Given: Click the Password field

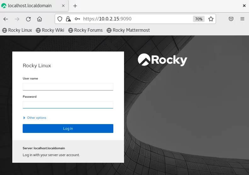Looking at the screenshot, I should pos(68,105).
